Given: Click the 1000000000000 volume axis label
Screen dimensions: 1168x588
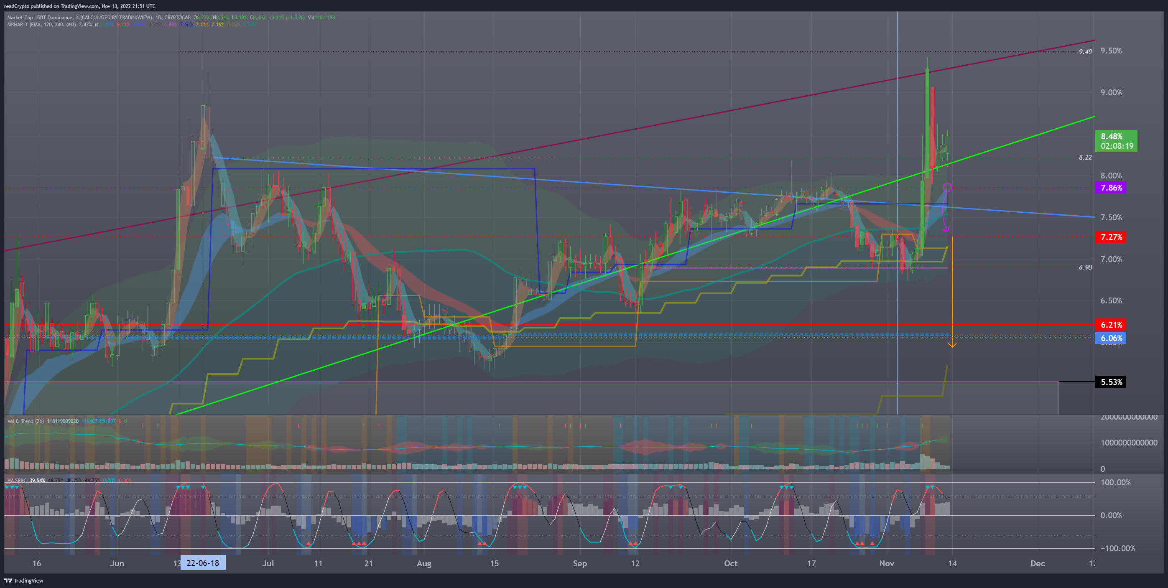Looking at the screenshot, I should 1129,443.
